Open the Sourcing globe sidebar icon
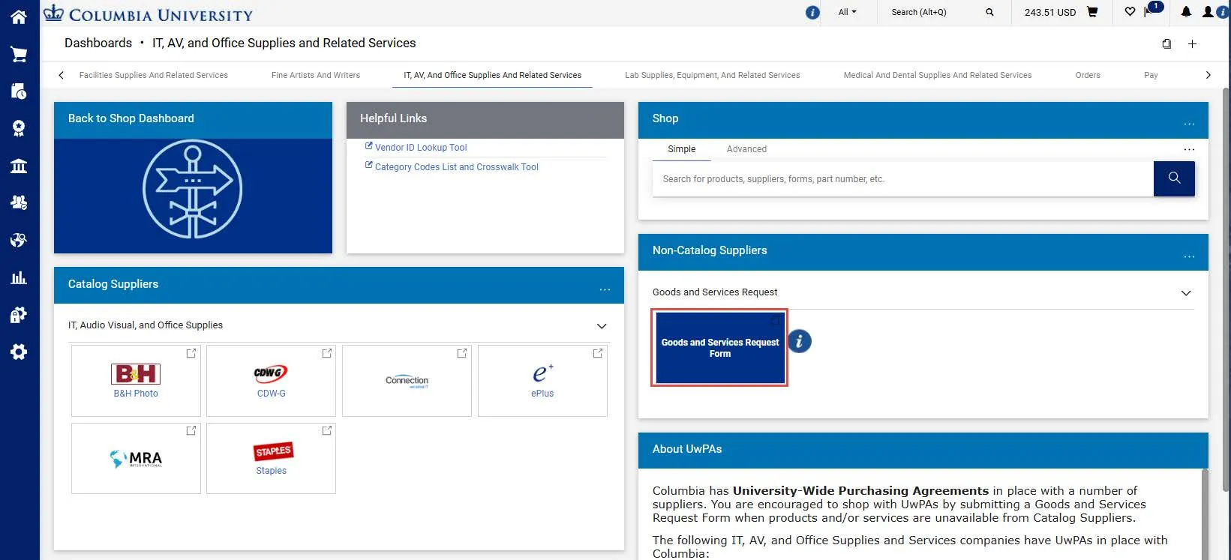1231x560 pixels. (19, 240)
